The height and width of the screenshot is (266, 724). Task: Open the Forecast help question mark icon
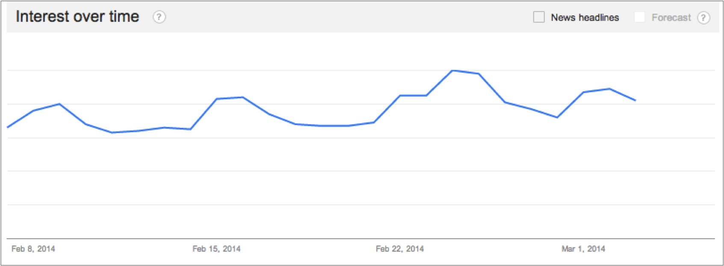pyautogui.click(x=703, y=18)
